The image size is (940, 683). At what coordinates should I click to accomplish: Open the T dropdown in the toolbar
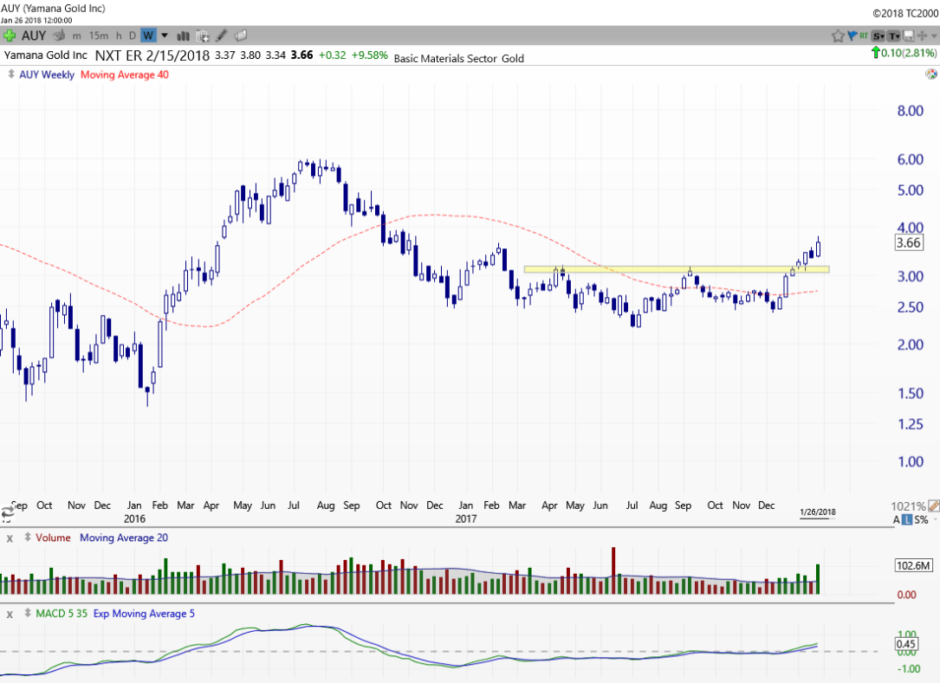(894, 35)
